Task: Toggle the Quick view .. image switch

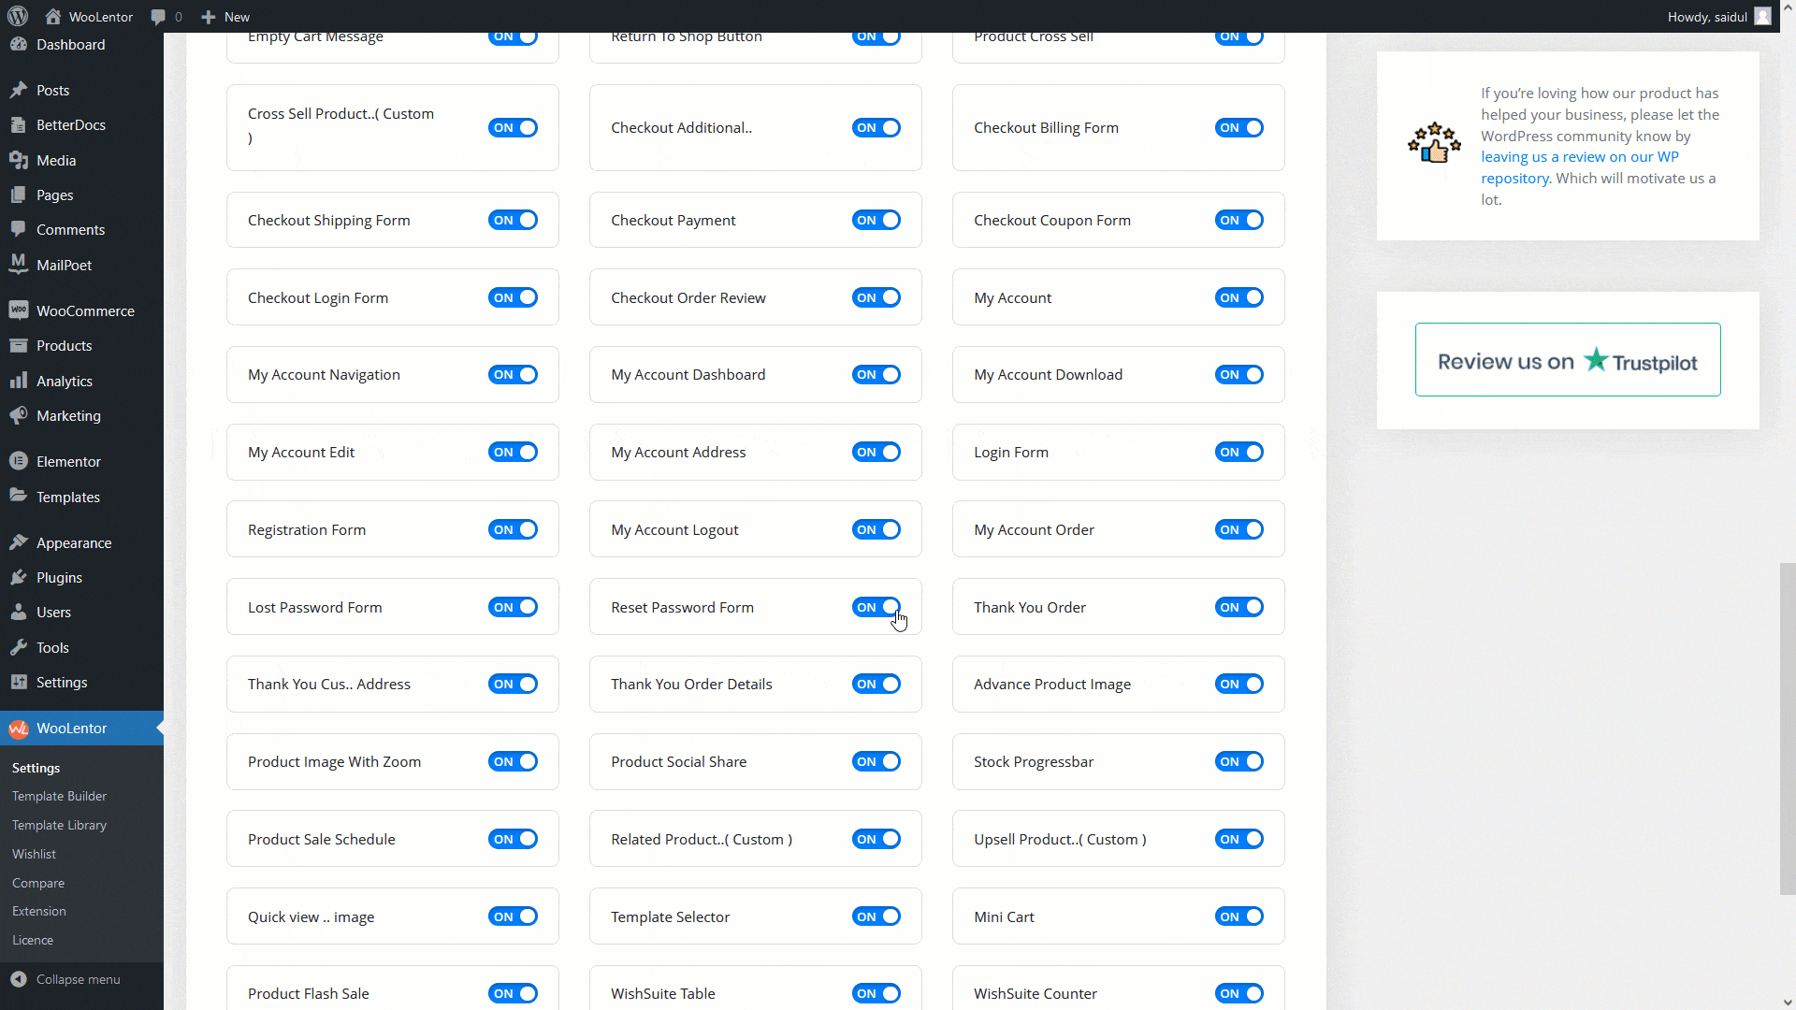Action: pyautogui.click(x=513, y=916)
